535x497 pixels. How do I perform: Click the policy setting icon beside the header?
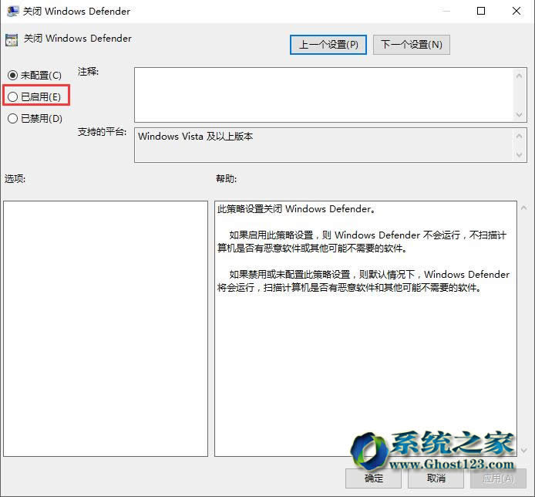point(12,39)
